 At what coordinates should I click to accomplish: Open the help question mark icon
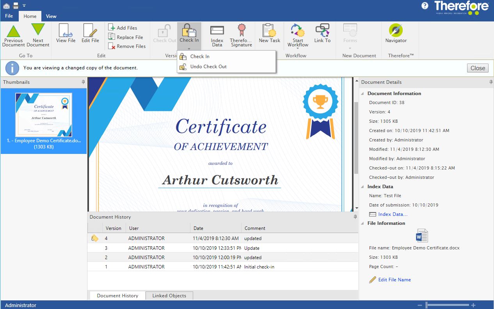[425, 6]
